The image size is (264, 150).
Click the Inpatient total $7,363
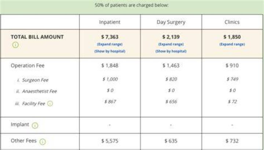coord(110,37)
